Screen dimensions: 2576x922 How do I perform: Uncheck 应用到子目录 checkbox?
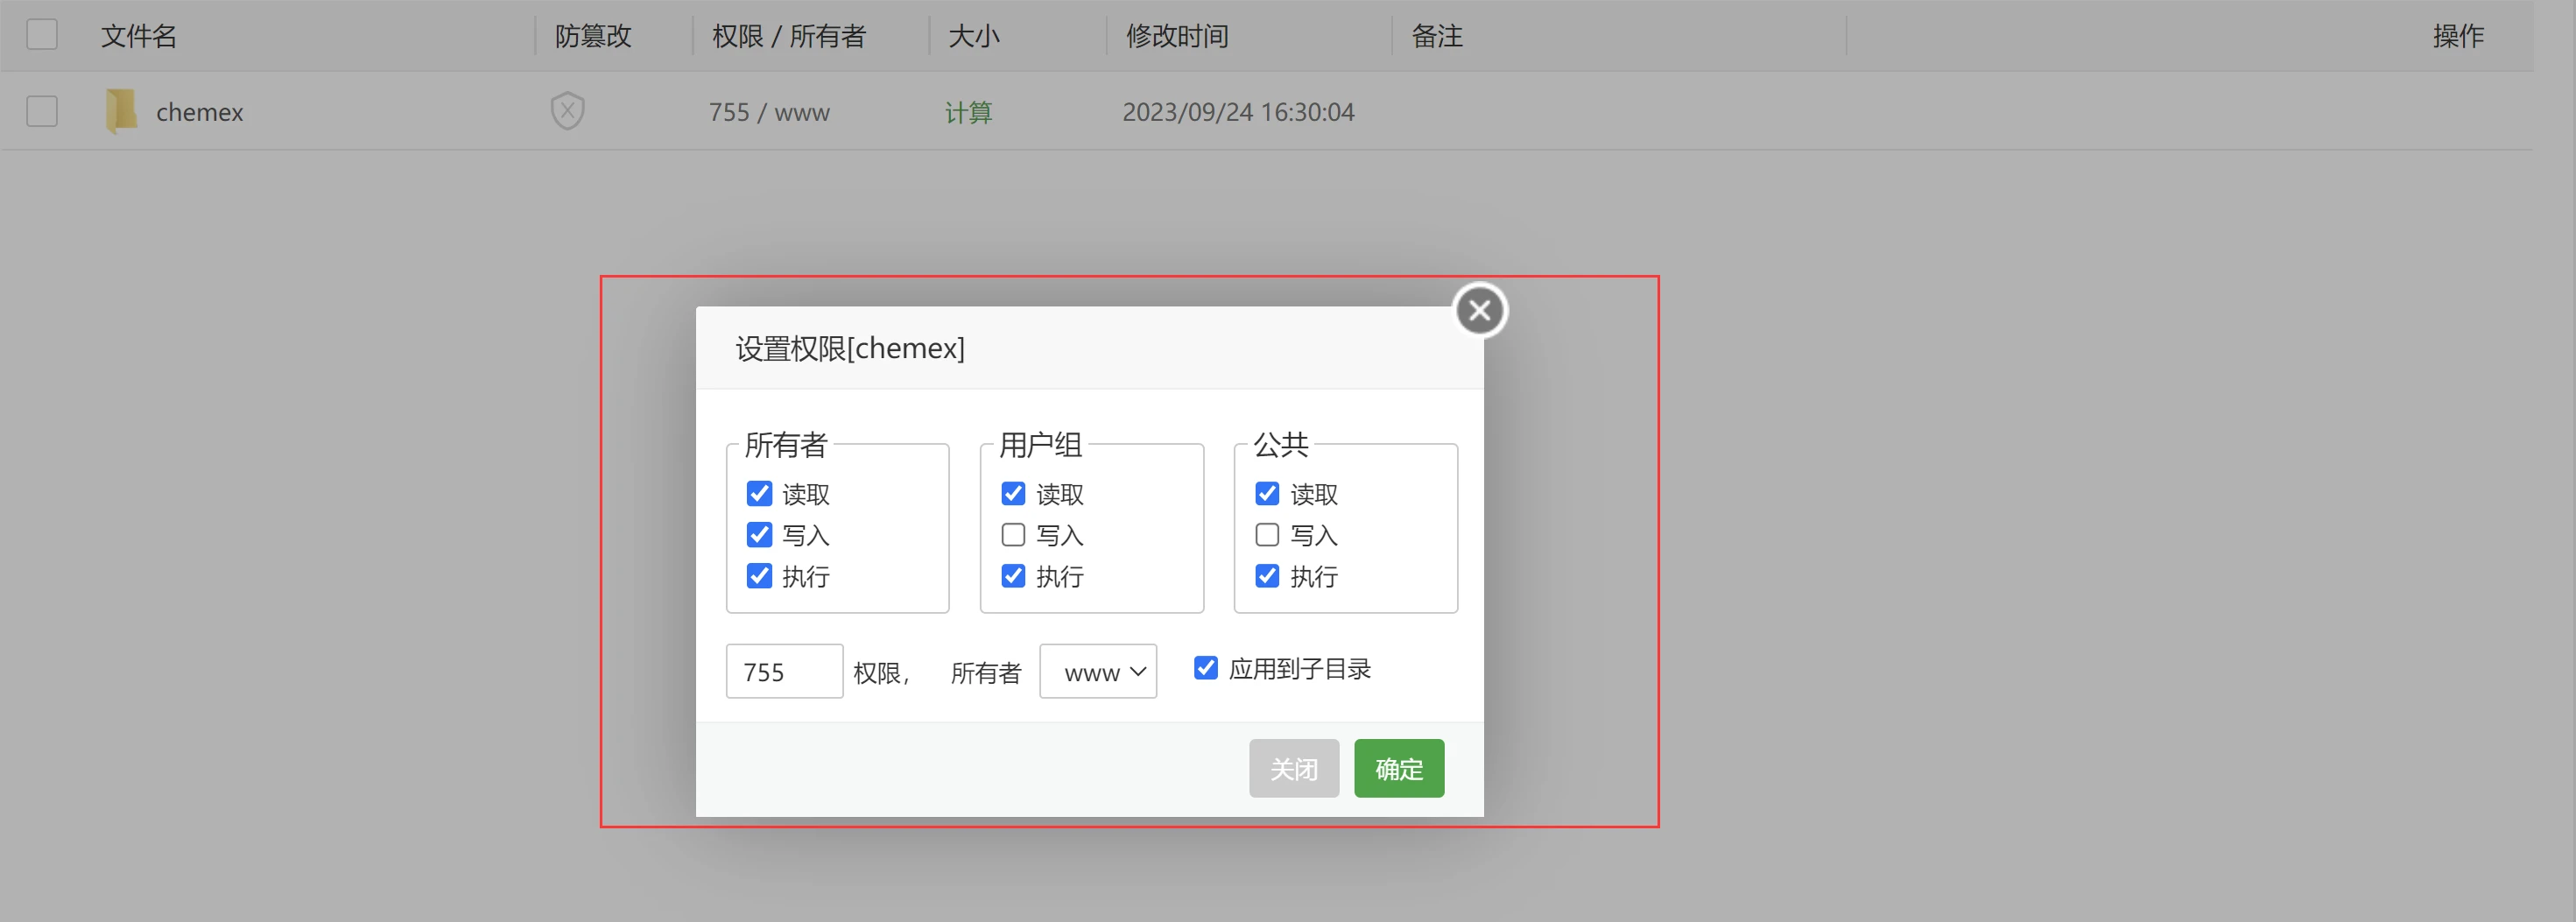pyautogui.click(x=1206, y=668)
